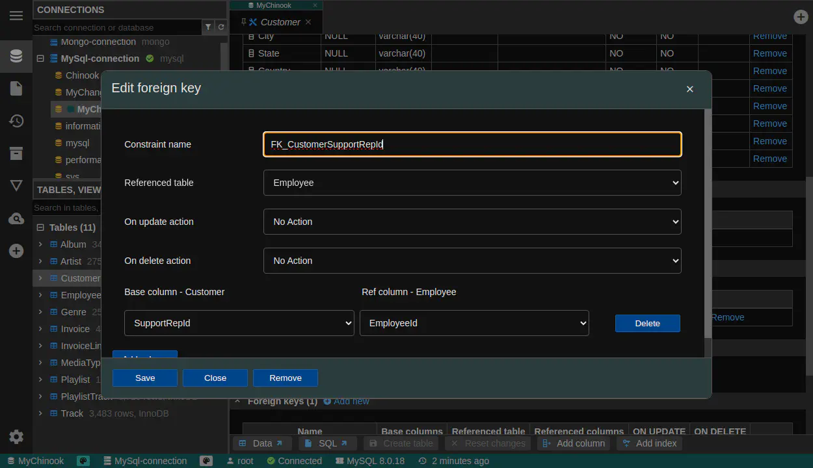813x468 pixels.
Task: Click the database color palette in status bar
Action: click(83, 461)
